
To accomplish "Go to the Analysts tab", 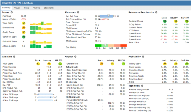I will tap(36, 8).
